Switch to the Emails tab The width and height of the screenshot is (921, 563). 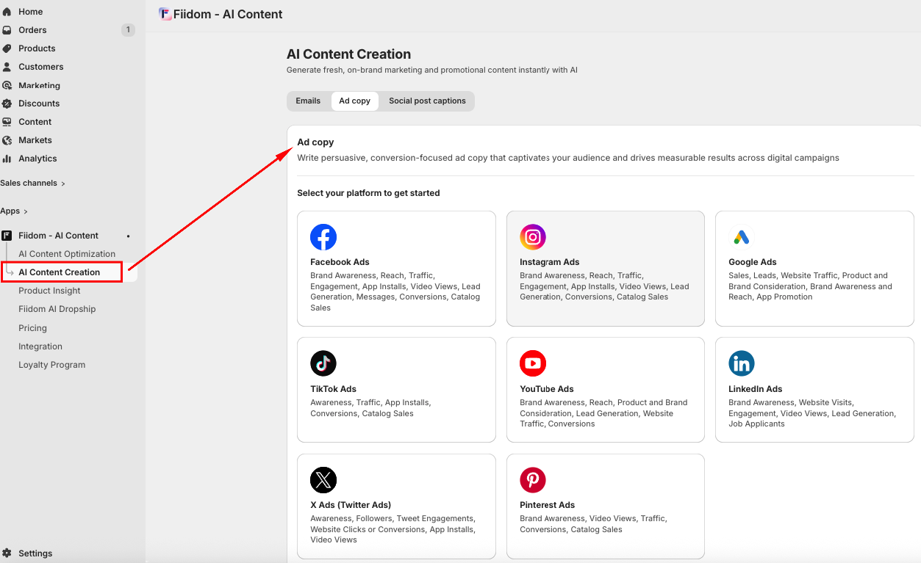308,101
